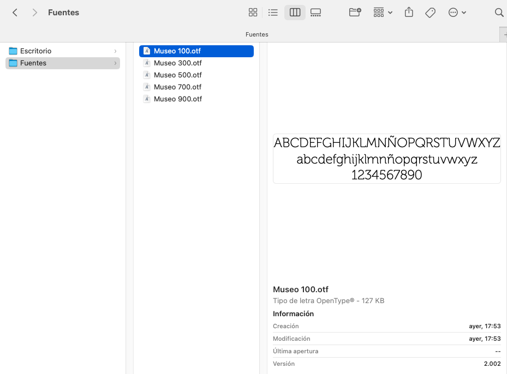Select the Fuentes tab title

(257, 34)
